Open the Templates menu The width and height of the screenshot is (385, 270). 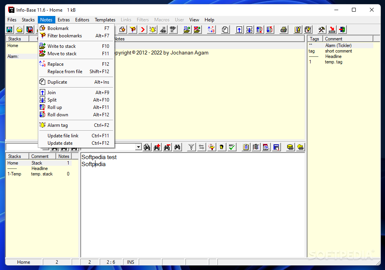pos(105,20)
